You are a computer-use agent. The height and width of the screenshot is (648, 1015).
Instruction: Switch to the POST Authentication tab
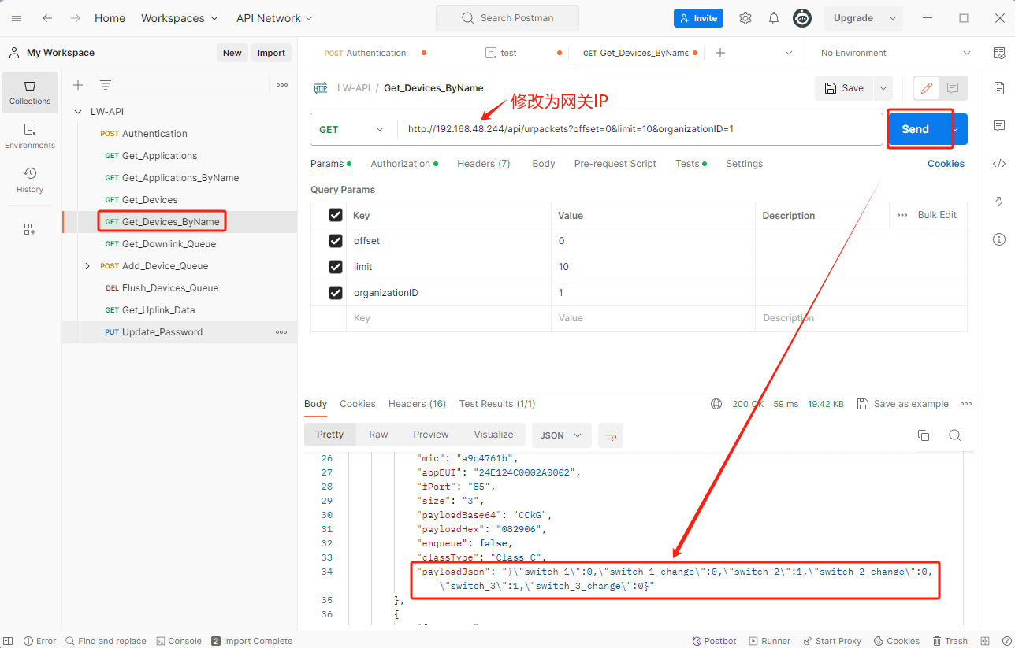pos(366,53)
